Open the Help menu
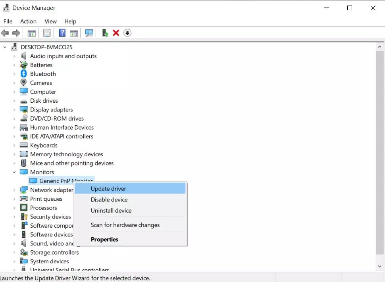This screenshot has width=385, height=282. tap(70, 21)
